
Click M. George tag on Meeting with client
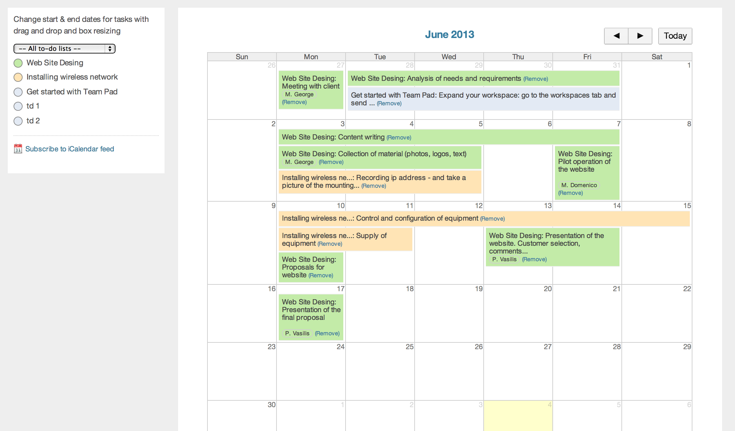click(x=299, y=94)
